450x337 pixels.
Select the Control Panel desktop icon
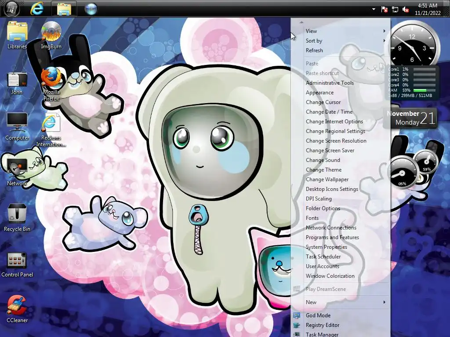[17, 264]
